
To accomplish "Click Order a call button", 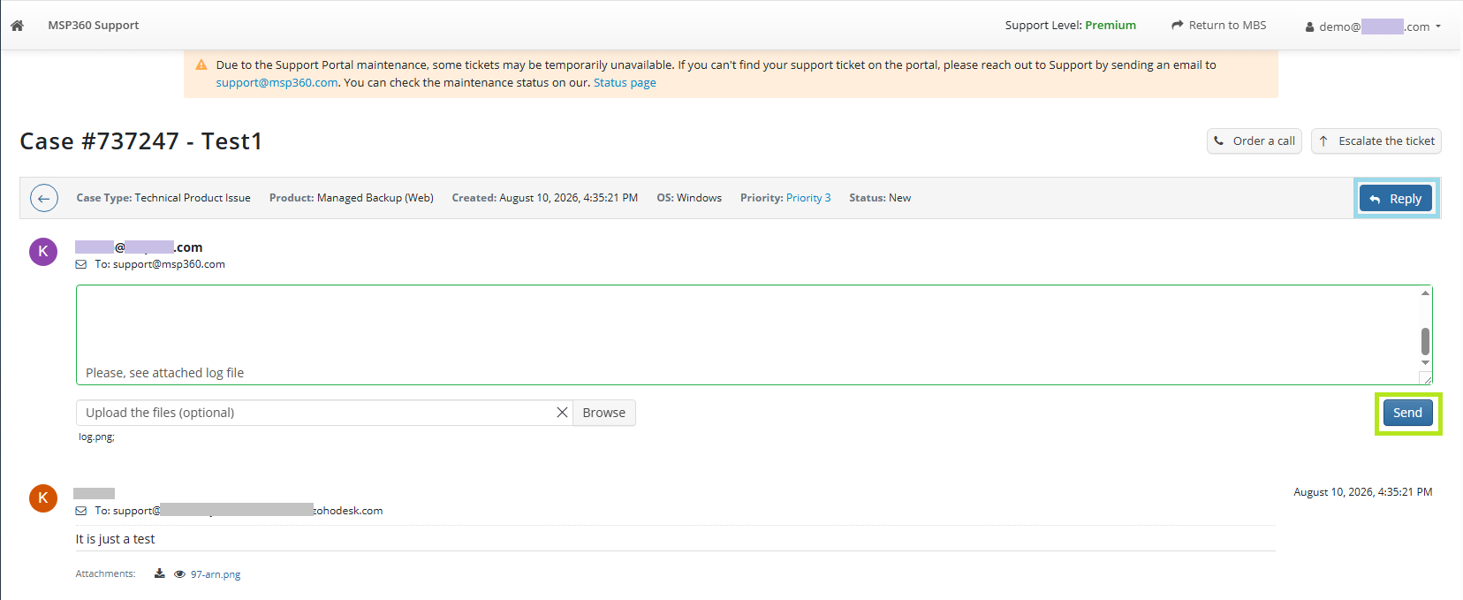I will (1255, 141).
